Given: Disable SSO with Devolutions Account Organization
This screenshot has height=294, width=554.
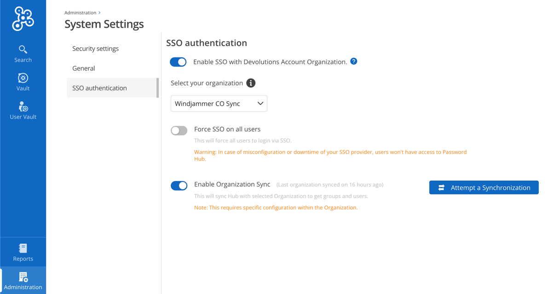Looking at the screenshot, I should tap(178, 62).
